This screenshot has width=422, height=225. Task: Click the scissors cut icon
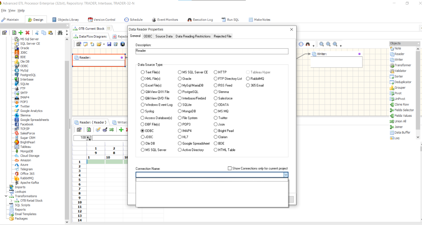click(x=37, y=33)
